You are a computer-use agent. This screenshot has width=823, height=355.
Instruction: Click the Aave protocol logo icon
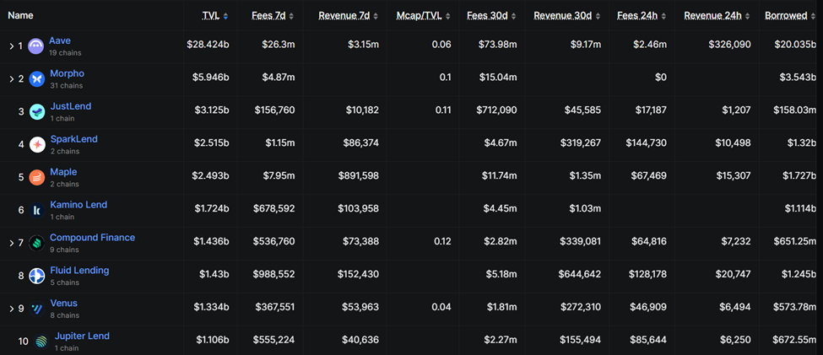click(x=36, y=46)
